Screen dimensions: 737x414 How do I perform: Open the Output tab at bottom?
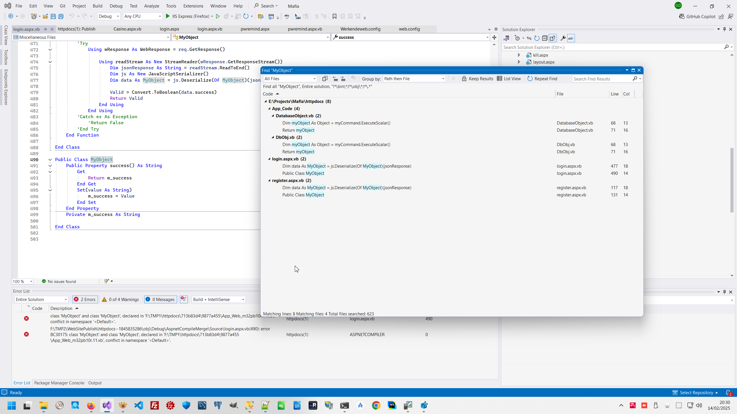95,383
